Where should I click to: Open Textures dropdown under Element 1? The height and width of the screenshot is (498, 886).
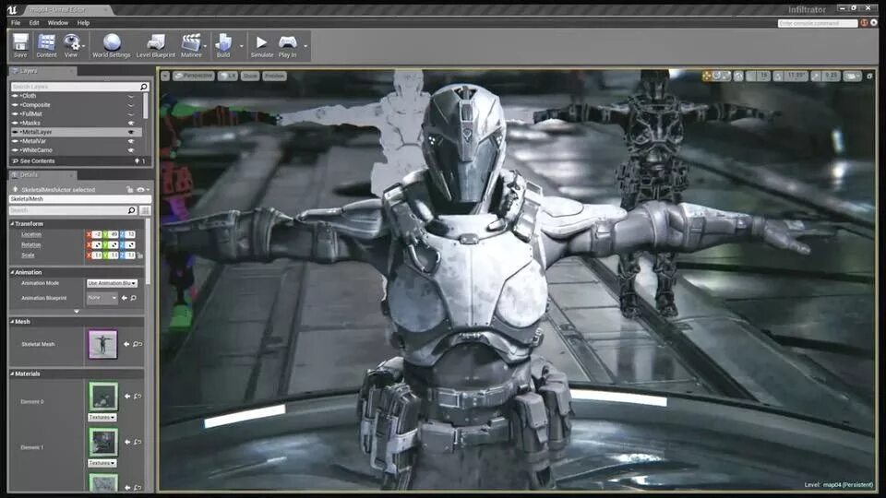click(102, 463)
